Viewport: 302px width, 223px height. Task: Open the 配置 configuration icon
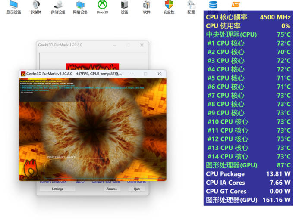point(191,7)
